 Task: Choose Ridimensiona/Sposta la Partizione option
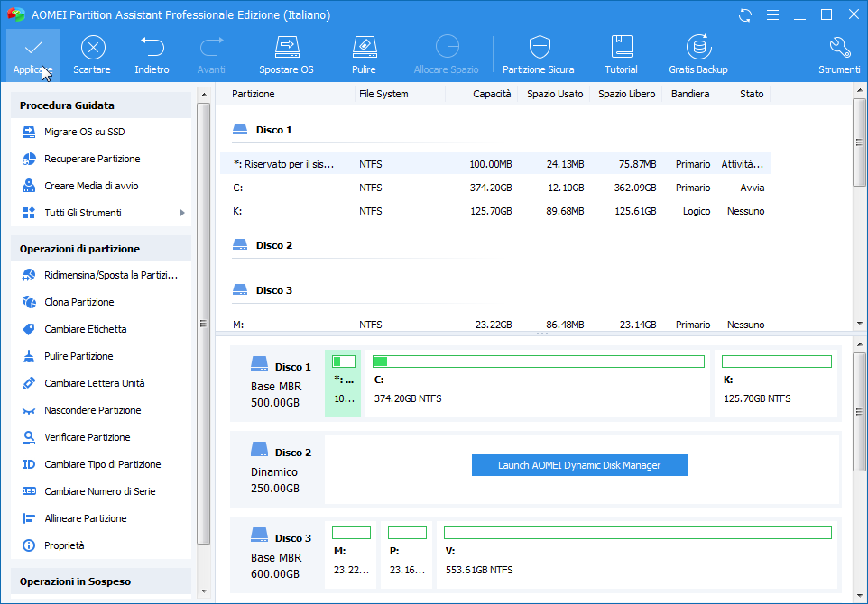point(110,275)
